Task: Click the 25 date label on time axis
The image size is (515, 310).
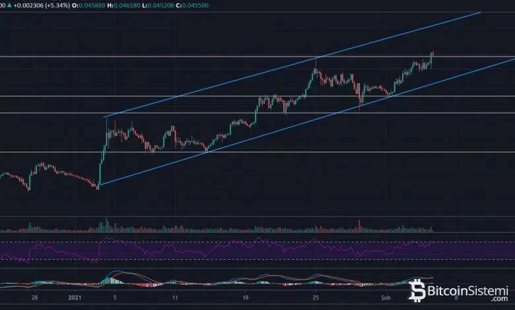Action: pyautogui.click(x=316, y=297)
